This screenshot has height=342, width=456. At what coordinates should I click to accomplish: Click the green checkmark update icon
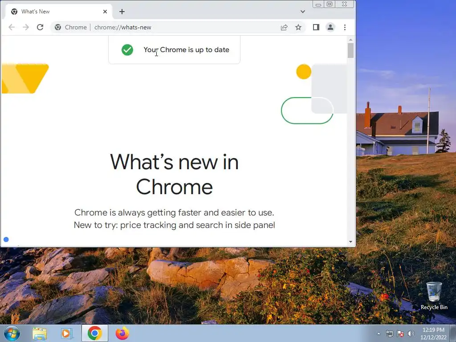[x=127, y=50]
